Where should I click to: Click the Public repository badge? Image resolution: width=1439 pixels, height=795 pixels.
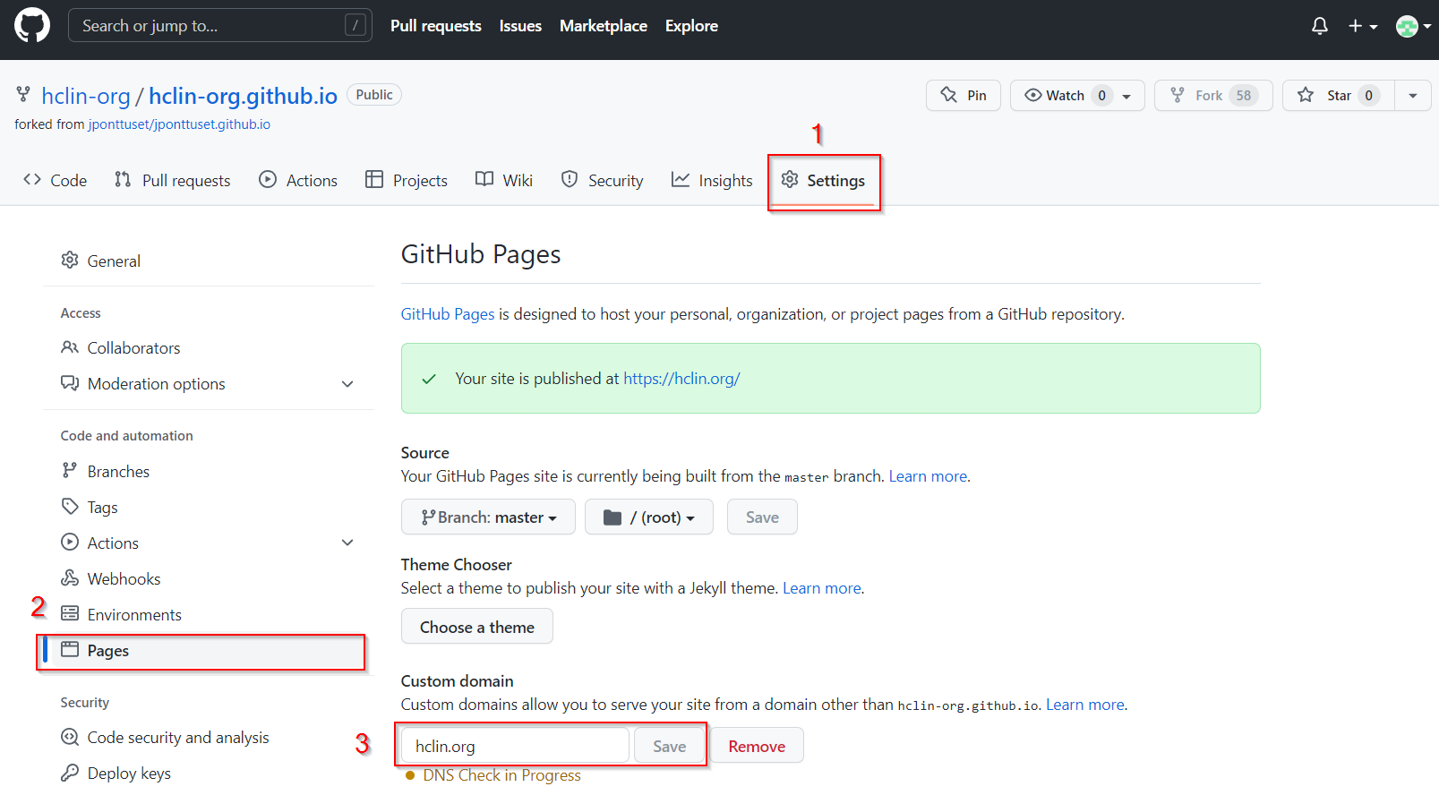coord(374,95)
